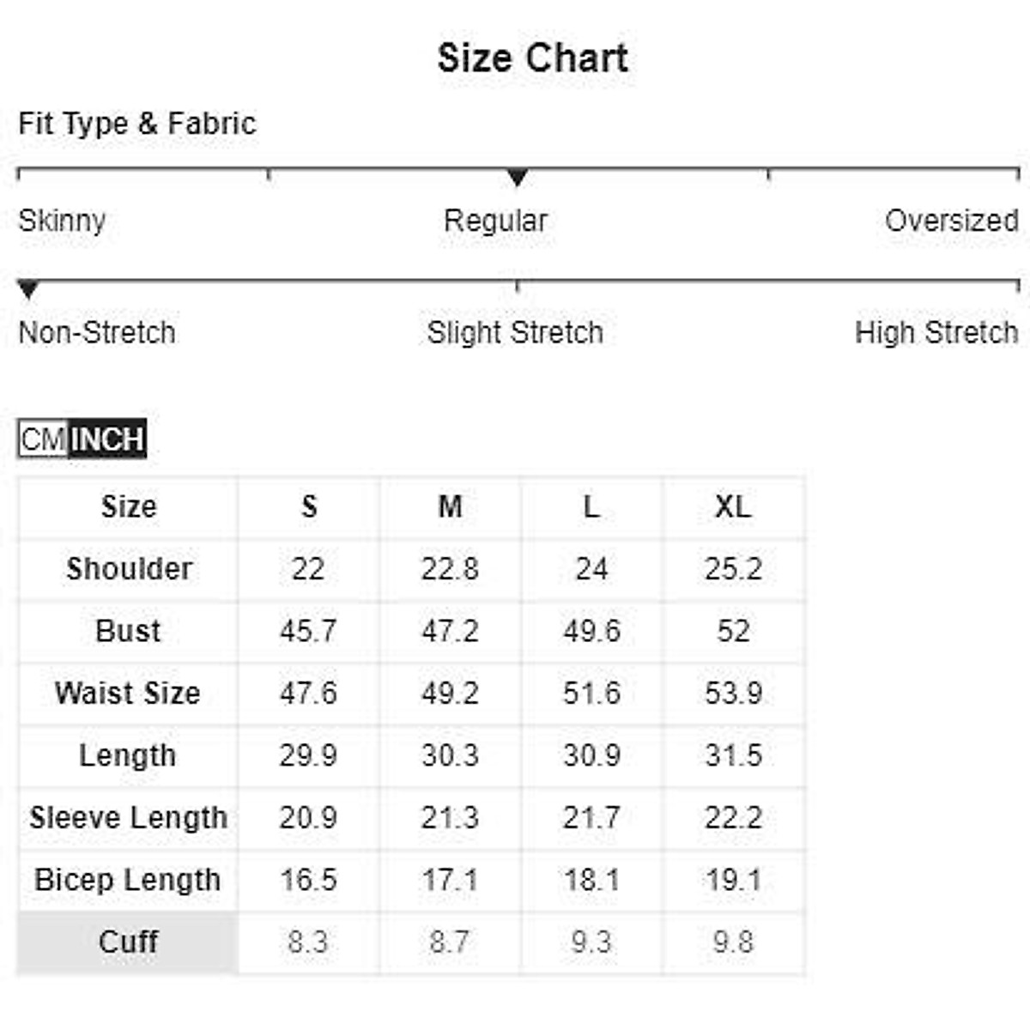Click the Oversized fit label
The image size is (1030, 1030).
click(951, 221)
